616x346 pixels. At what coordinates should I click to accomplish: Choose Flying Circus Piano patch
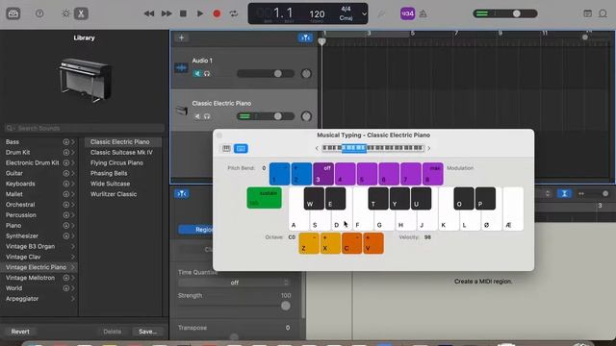116,162
